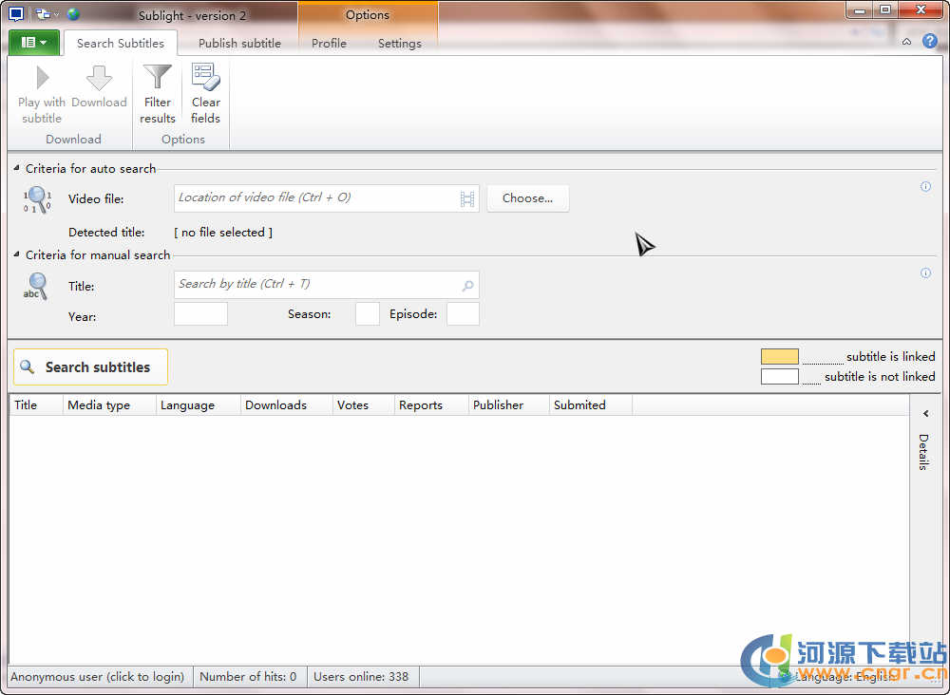Viewport: 950px width, 695px height.
Task: Click the monitor icon in title bar
Action: click(x=16, y=14)
